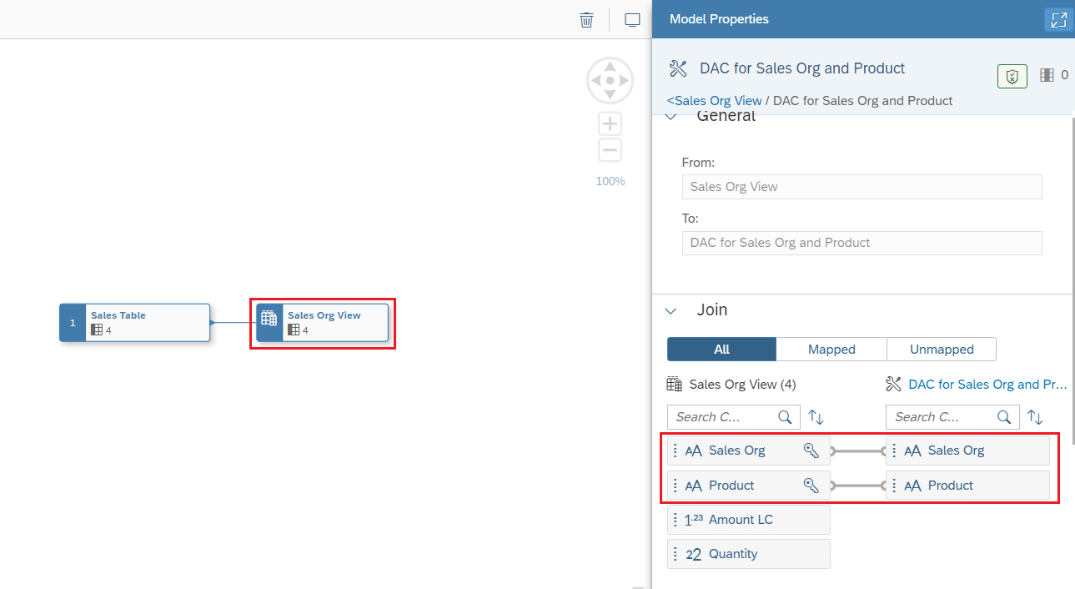Sort the DAC columns list
The width and height of the screenshot is (1075, 589).
[x=1035, y=417]
